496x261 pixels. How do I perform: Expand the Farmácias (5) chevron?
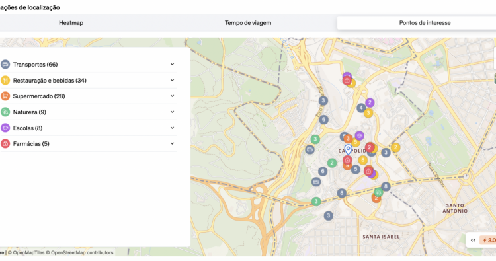(172, 143)
